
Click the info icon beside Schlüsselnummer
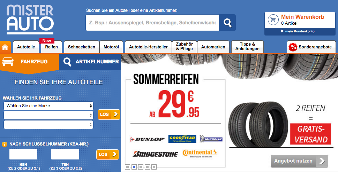4,144
